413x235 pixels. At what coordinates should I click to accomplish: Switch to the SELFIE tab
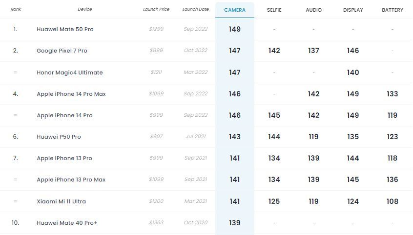click(x=274, y=10)
